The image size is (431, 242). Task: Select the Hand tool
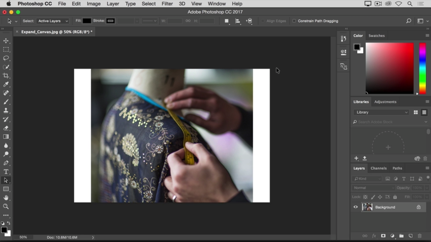pos(6,198)
